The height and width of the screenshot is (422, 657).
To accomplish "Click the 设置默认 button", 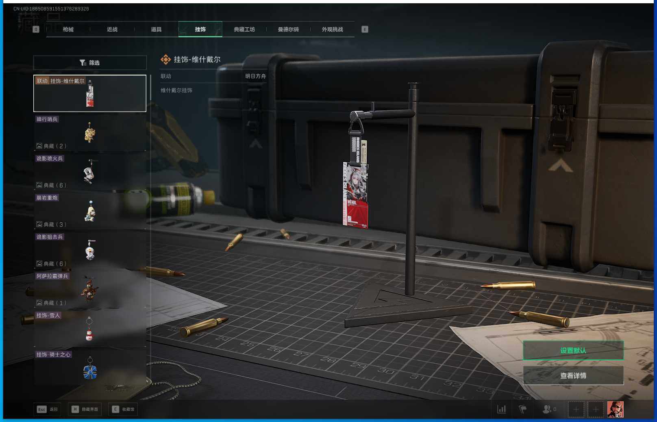I will pos(573,350).
